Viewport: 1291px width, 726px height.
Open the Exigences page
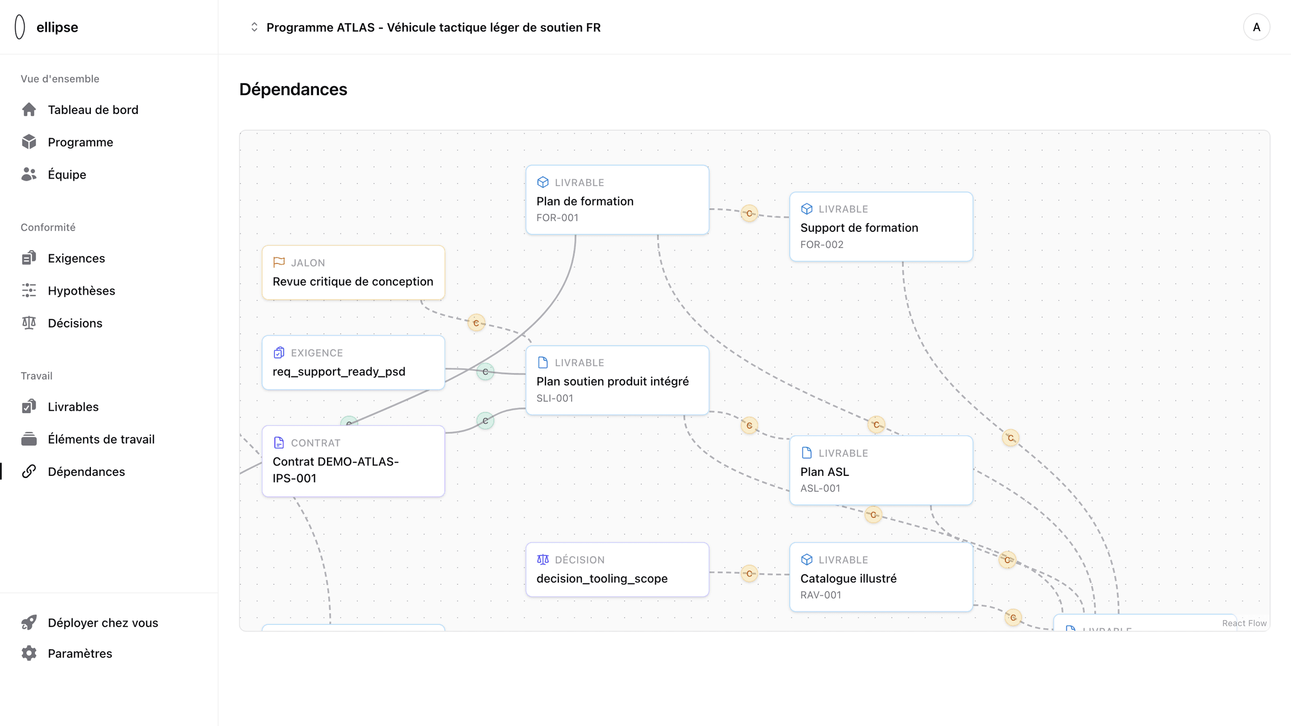pos(76,258)
